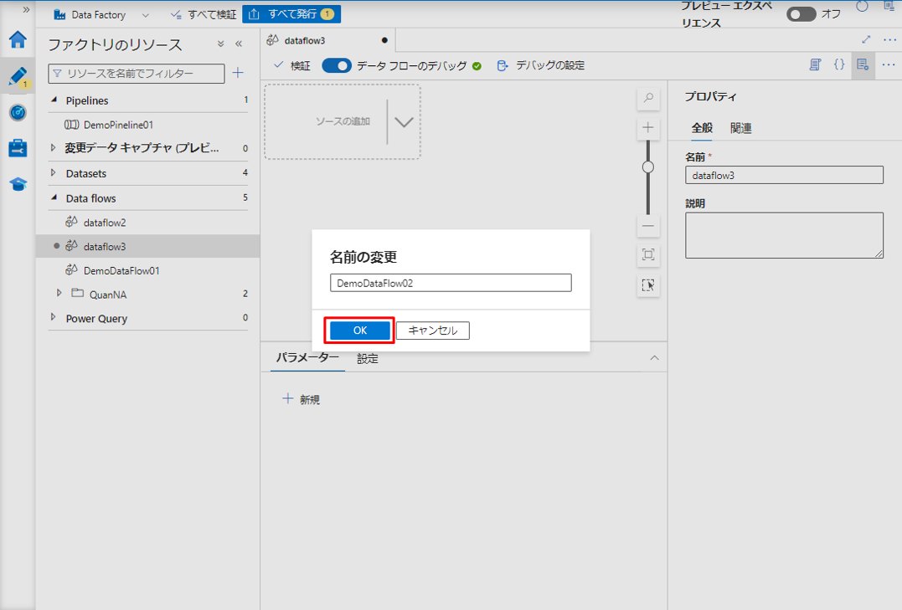Viewport: 902px width, 610px height.
Task: Switch to the 全般 properties tab
Action: click(702, 128)
